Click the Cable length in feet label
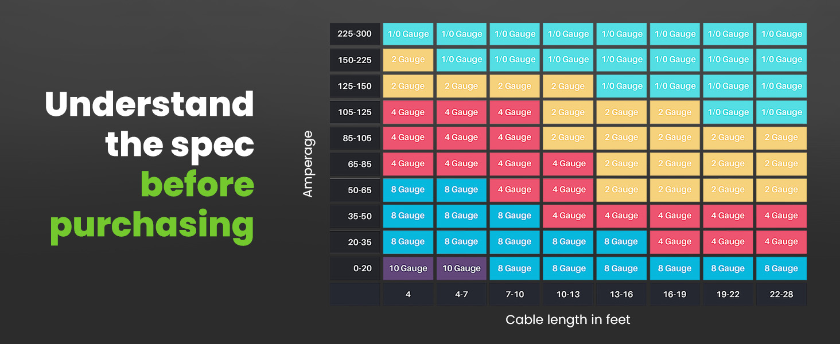 pos(567,320)
